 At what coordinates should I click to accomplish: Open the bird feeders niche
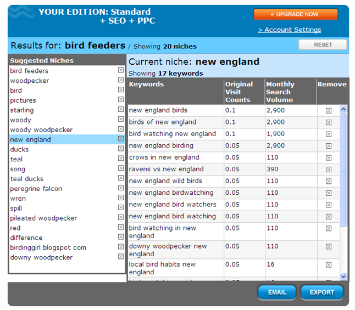29,71
